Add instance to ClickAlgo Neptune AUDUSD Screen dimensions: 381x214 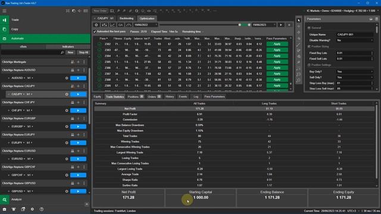[x=78, y=70]
